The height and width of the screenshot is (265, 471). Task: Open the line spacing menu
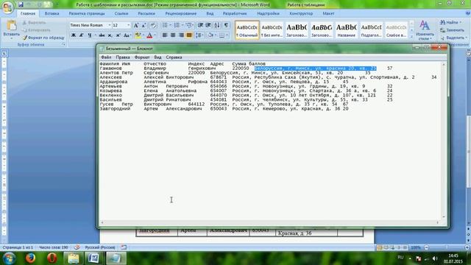199,35
